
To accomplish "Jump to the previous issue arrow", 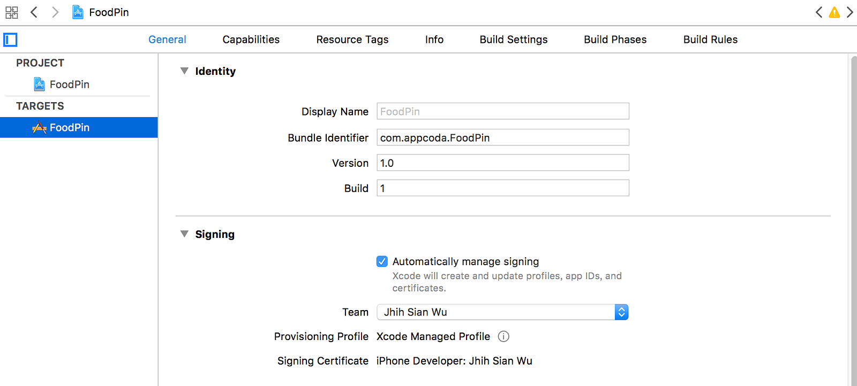I will [819, 12].
